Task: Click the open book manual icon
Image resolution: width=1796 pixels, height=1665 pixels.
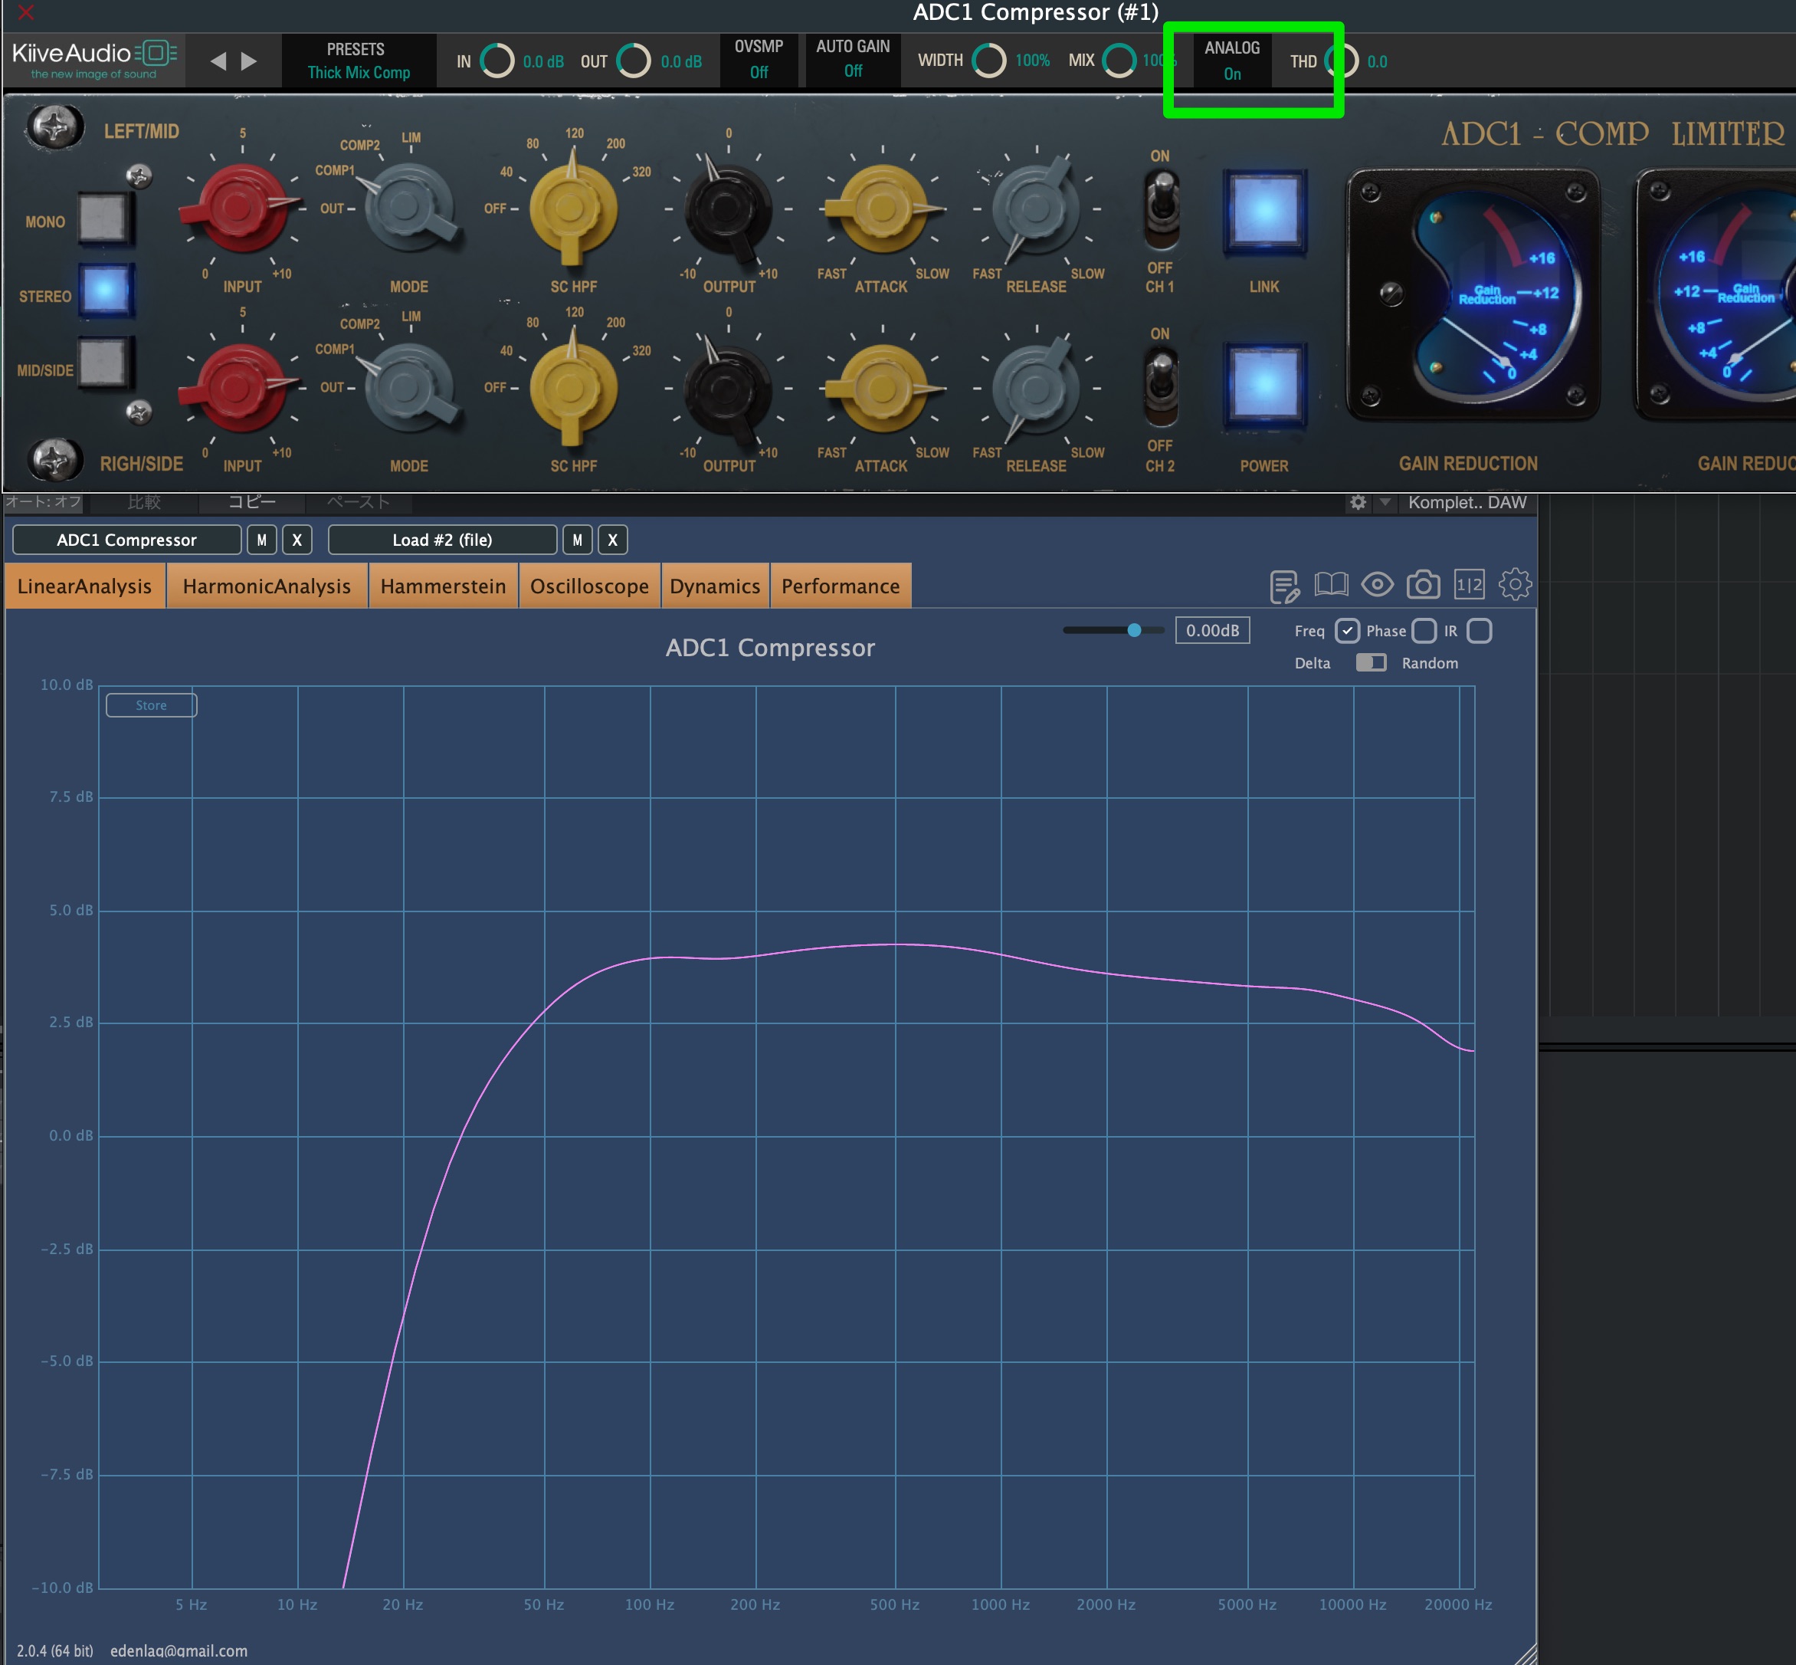Action: [1330, 585]
